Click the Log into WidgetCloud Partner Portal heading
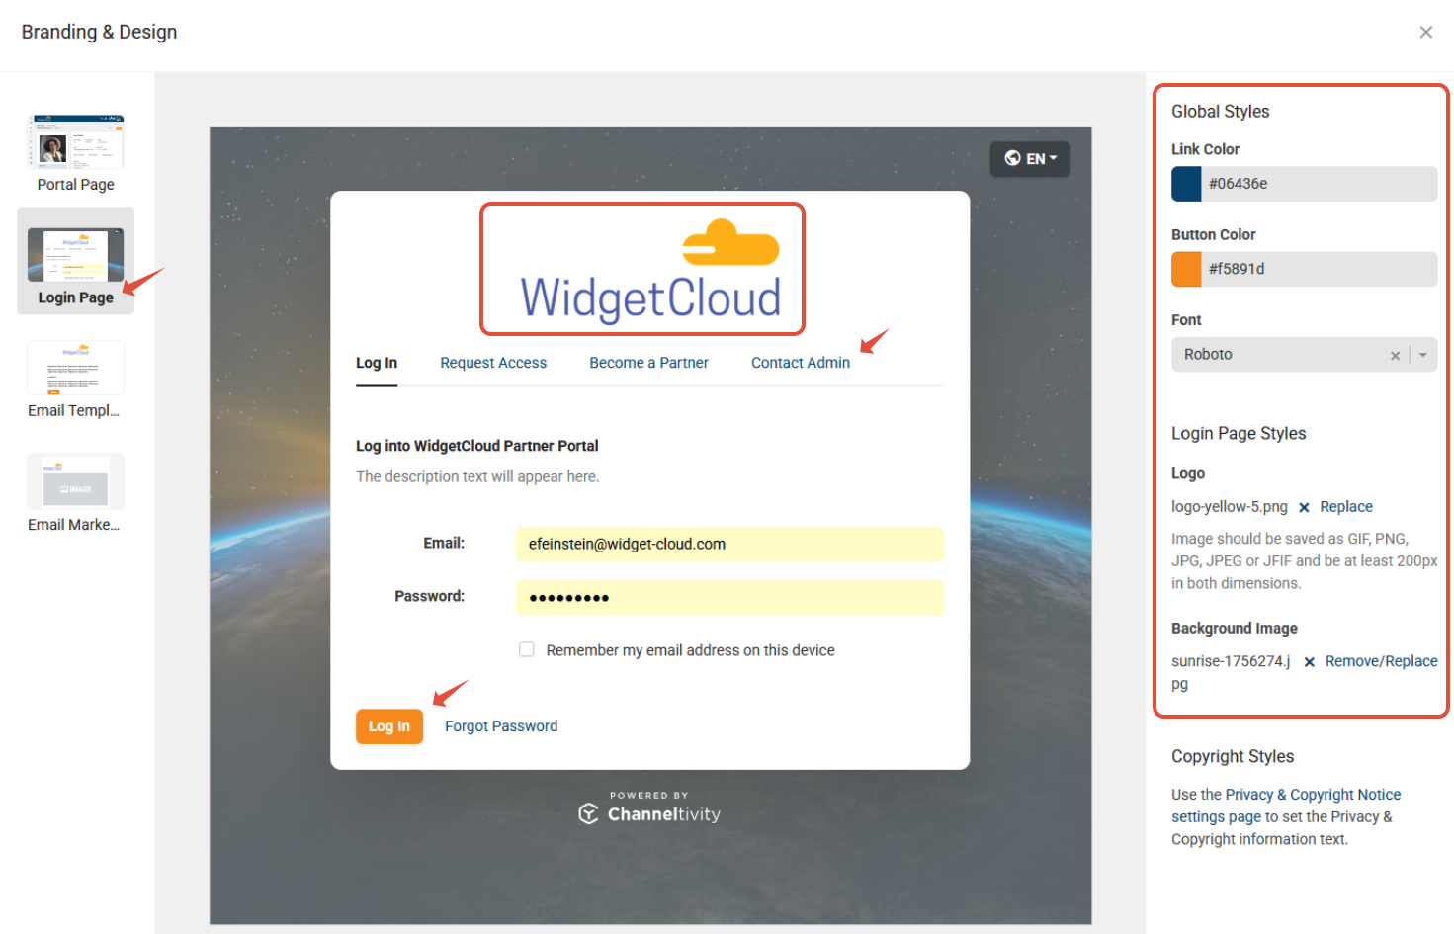The image size is (1454, 934). 476,446
